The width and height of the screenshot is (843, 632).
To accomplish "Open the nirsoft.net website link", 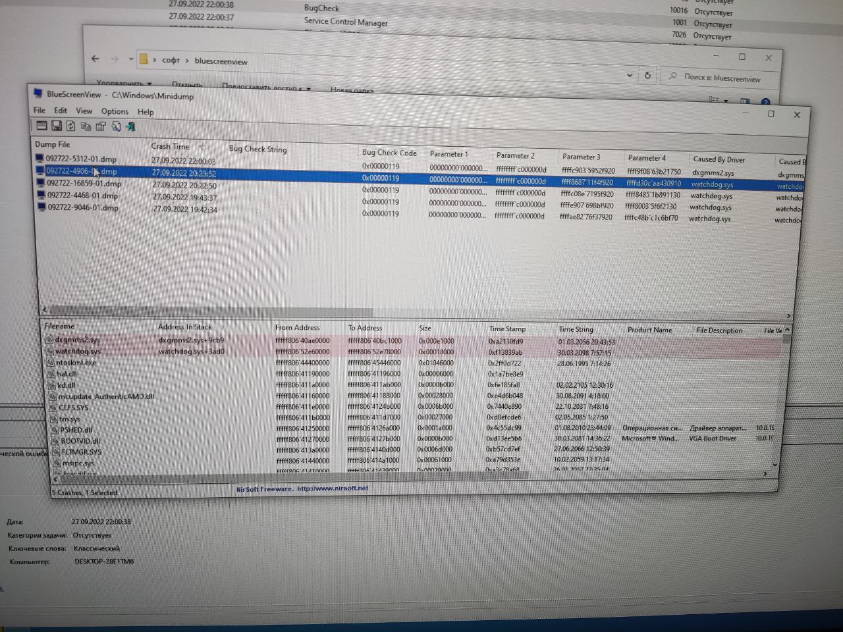I will (x=333, y=488).
